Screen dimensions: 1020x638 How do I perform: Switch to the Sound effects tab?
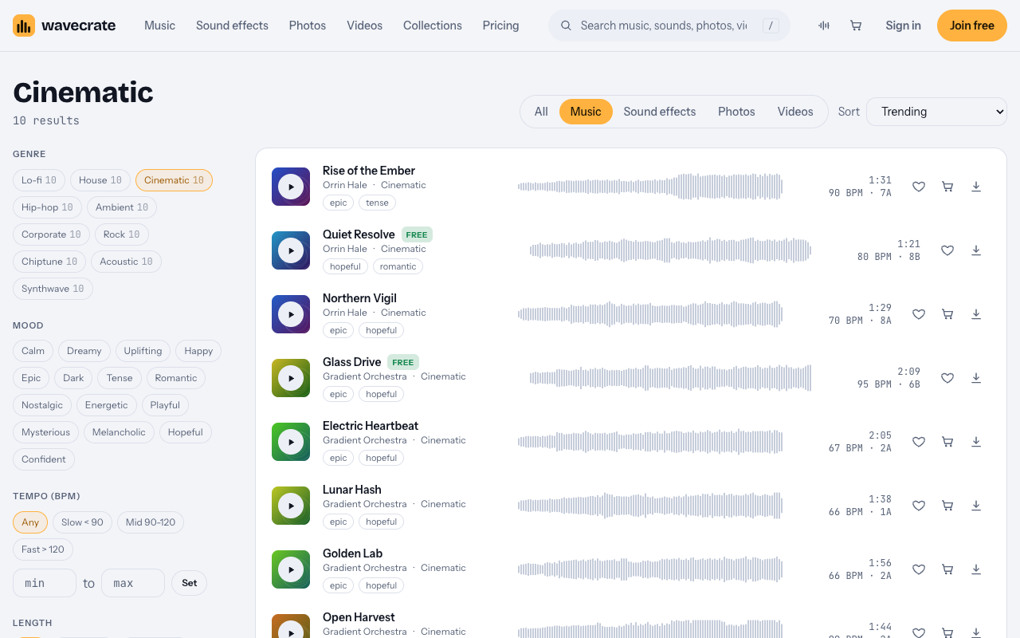pos(660,112)
